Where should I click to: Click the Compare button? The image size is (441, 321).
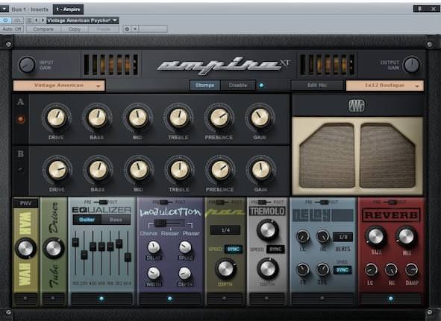click(x=43, y=29)
